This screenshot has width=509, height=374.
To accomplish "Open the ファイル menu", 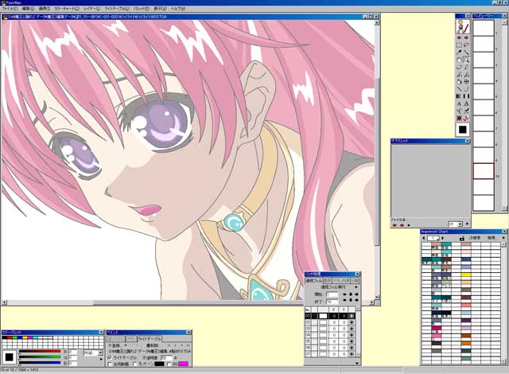I will coord(10,9).
